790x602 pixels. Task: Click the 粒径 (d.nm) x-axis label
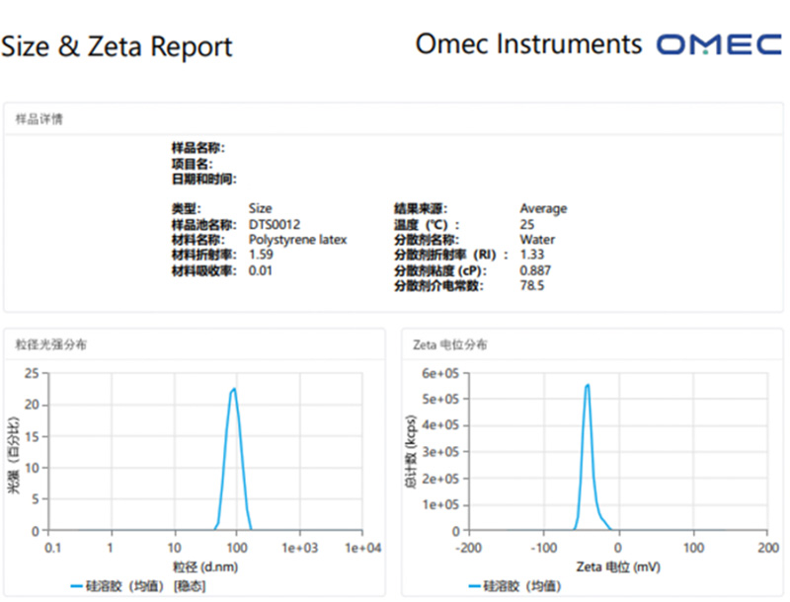206,566
